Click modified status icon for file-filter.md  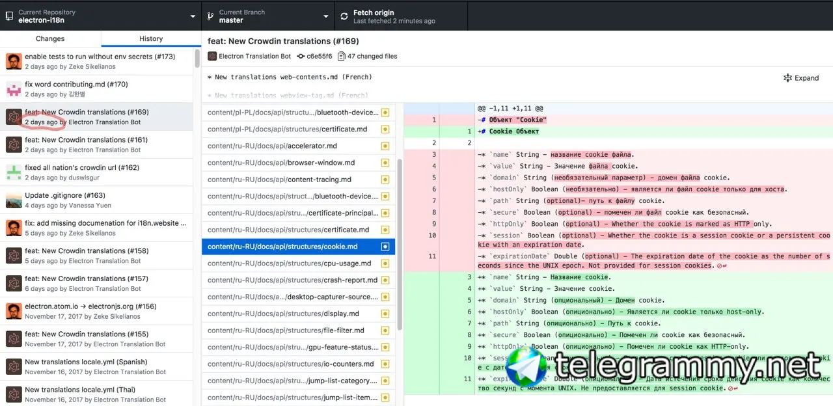pos(385,331)
